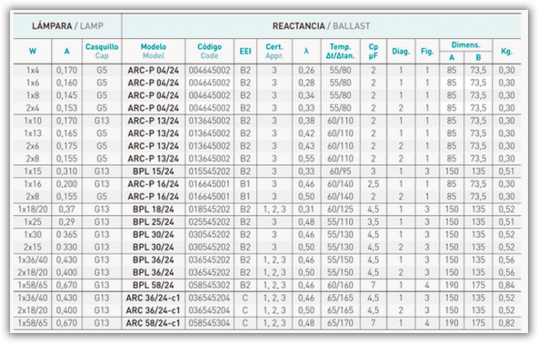Select the 60/95 temperature value
Image resolution: width=538 pixels, height=343 pixels.
pyautogui.click(x=338, y=170)
